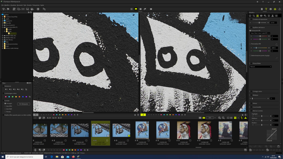Show the image information panel icon
283x159 pixels.
pos(271,9)
